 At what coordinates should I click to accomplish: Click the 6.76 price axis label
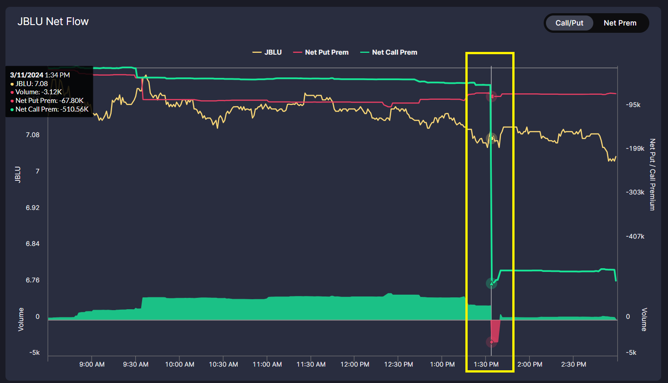(x=32, y=280)
